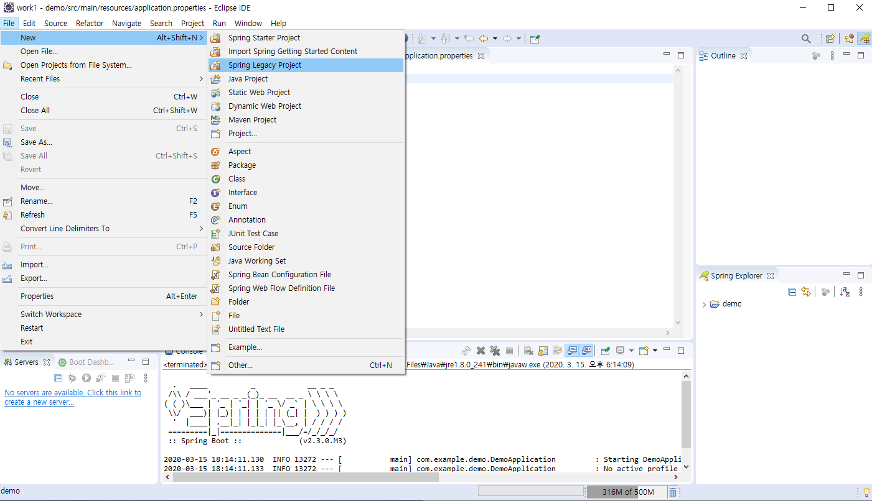Click the search magnifier icon in toolbar
The height and width of the screenshot is (501, 872).
(x=806, y=39)
